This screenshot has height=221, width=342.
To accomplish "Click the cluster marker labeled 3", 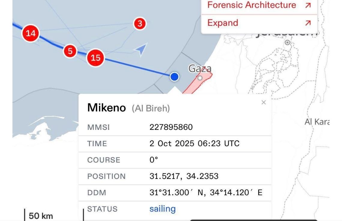I will tap(140, 23).
